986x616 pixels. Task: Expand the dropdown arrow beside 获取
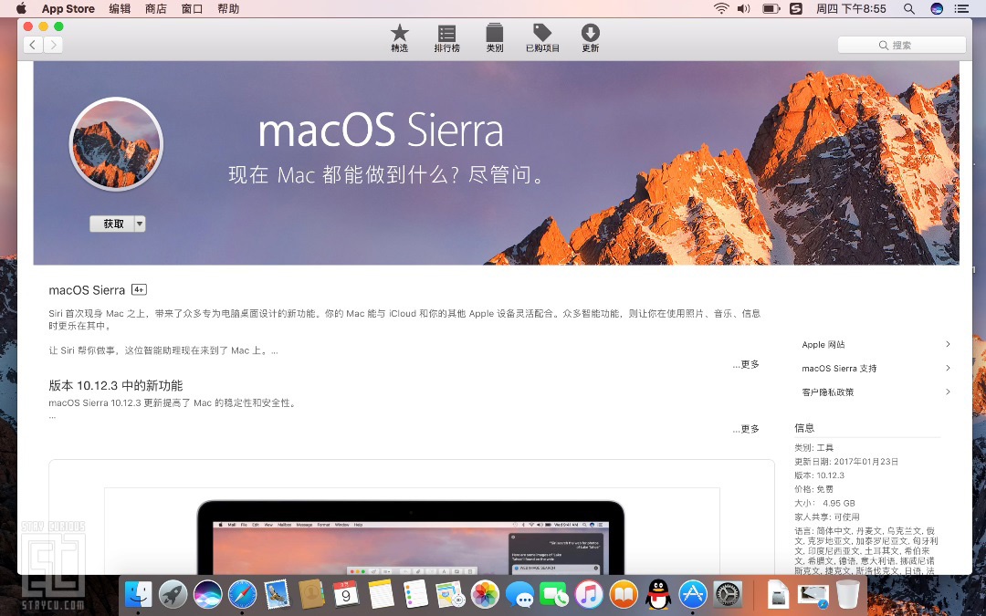point(141,224)
